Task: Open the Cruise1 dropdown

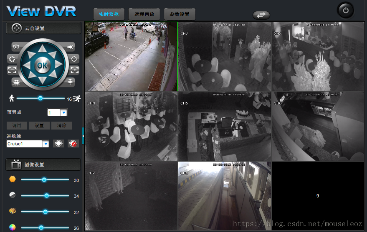Action: pos(46,144)
